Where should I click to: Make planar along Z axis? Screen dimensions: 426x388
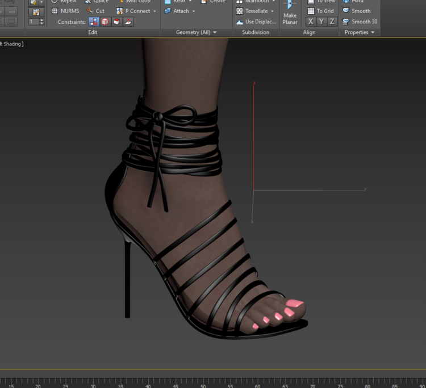(332, 22)
